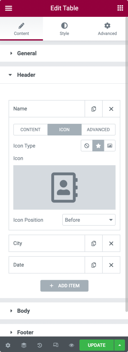Open page settings gear in bottom bar
This screenshot has width=128, height=352.
pyautogui.click(x=8, y=345)
